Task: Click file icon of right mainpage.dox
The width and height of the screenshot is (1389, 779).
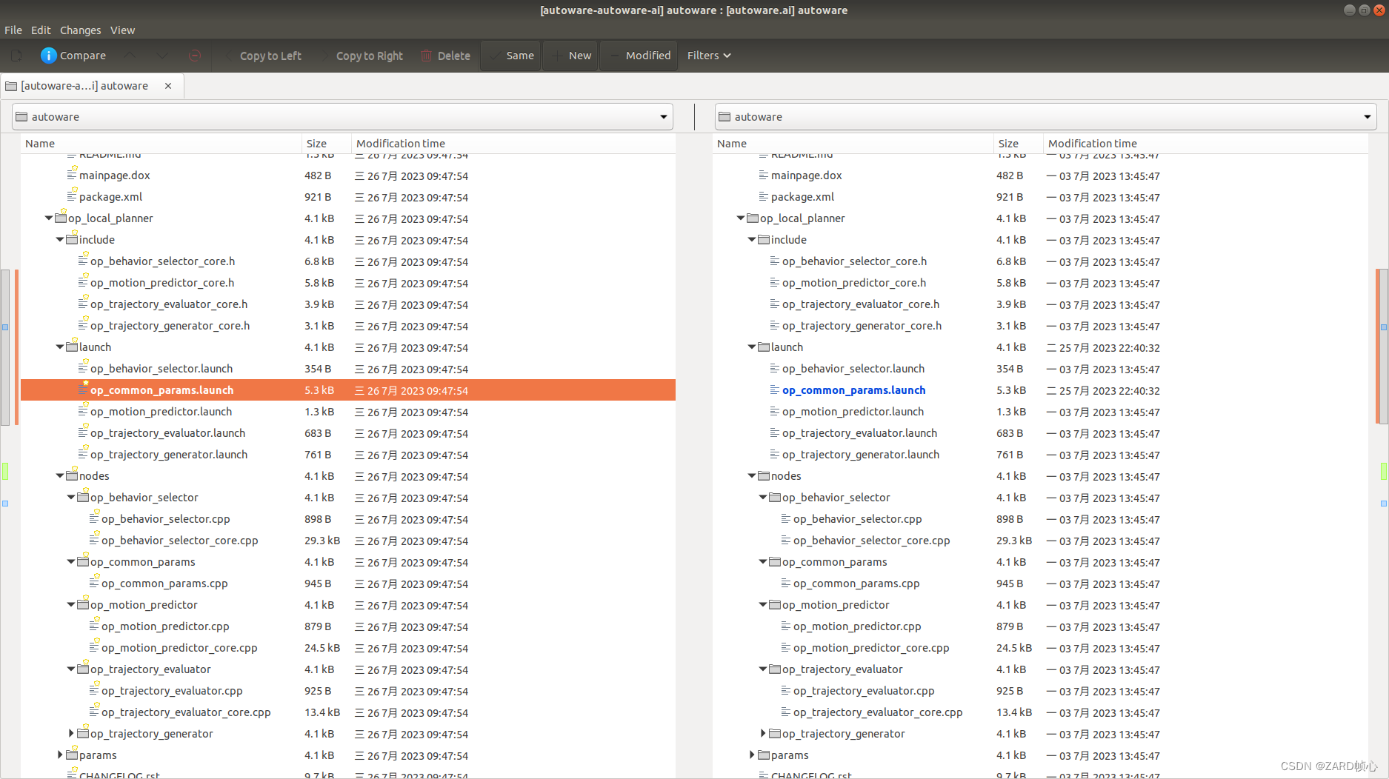Action: [x=764, y=175]
